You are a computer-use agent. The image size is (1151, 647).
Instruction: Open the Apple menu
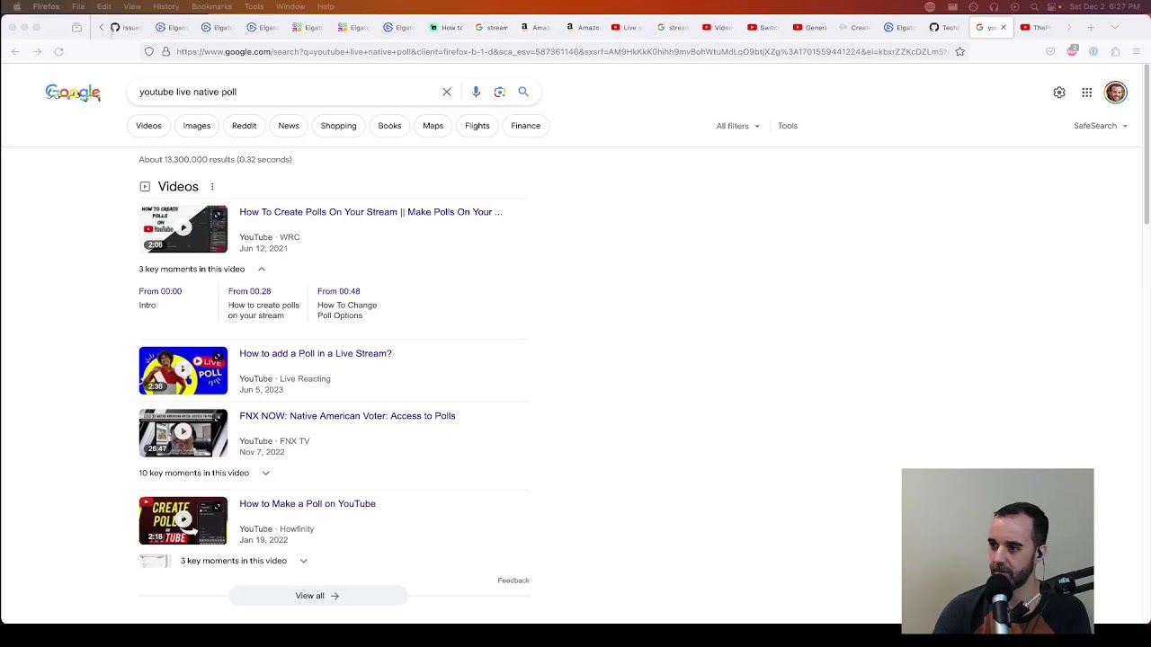(x=16, y=6)
